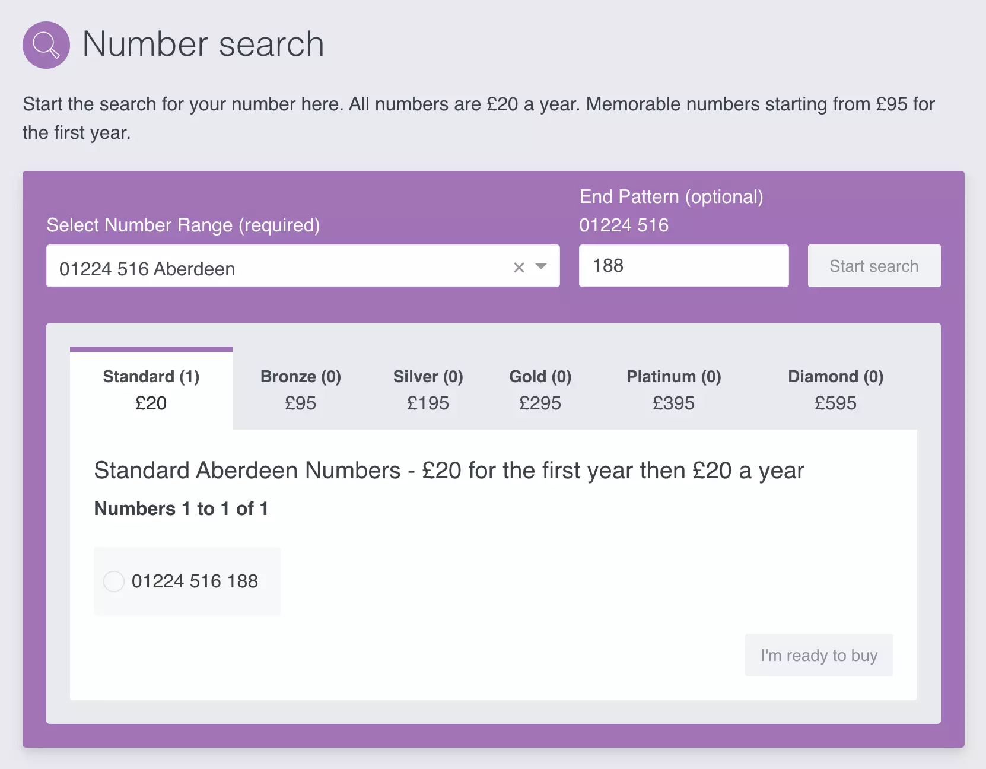This screenshot has width=986, height=769.
Task: Click the £295 price under Gold
Action: (x=540, y=403)
